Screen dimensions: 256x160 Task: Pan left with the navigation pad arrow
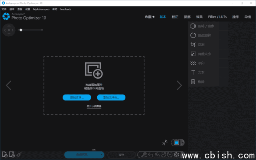[x=5, y=30]
